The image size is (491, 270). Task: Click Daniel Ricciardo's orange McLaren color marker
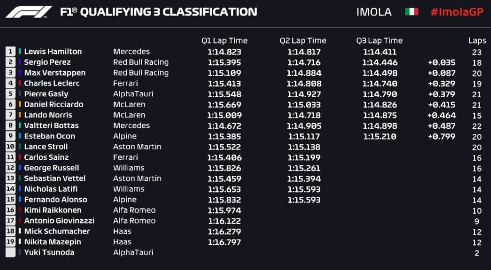[20, 104]
